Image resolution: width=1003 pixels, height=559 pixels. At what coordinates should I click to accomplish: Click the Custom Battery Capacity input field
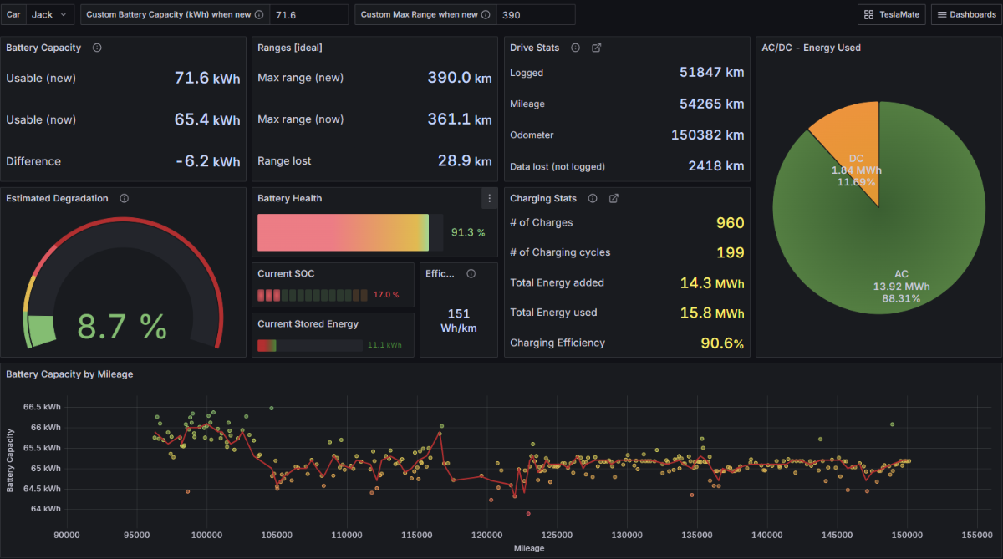[308, 15]
